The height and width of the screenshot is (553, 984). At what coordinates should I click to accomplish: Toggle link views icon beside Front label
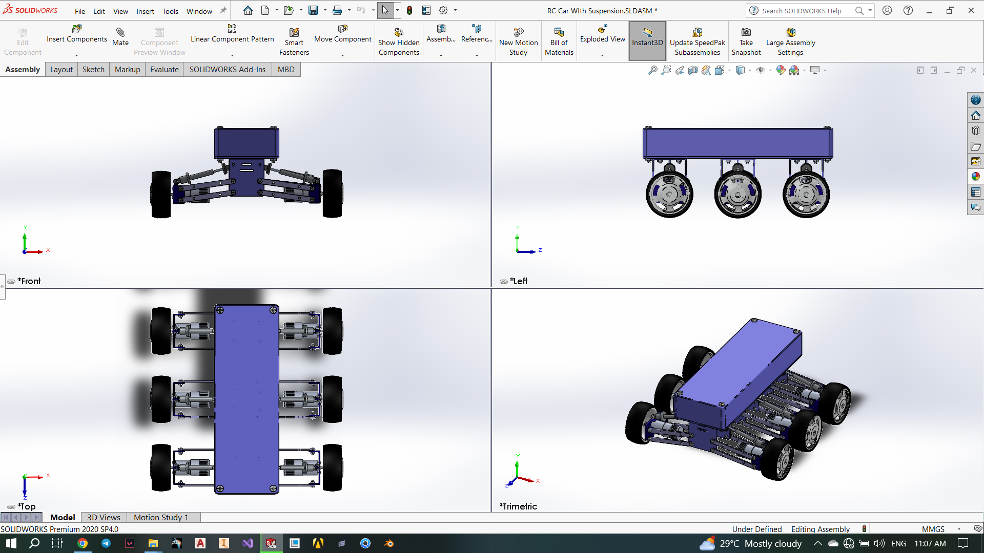(x=11, y=281)
